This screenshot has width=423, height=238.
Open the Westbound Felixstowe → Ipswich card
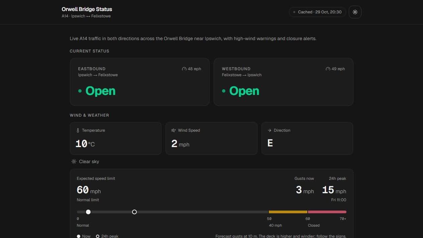[x=284, y=82]
